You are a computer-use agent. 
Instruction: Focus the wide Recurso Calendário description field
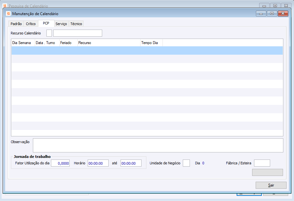[78, 33]
